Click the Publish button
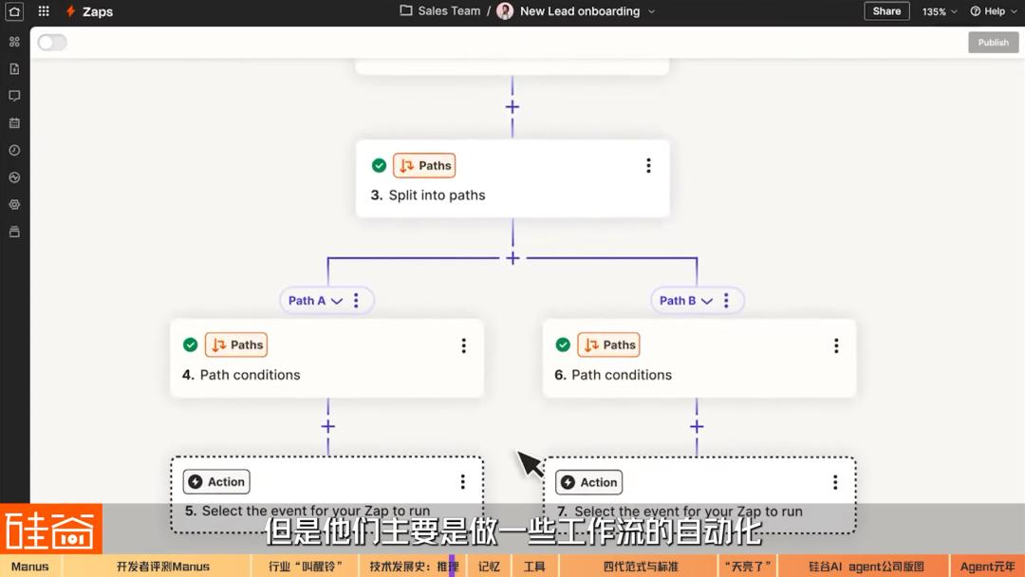The image size is (1025, 577). 993,43
